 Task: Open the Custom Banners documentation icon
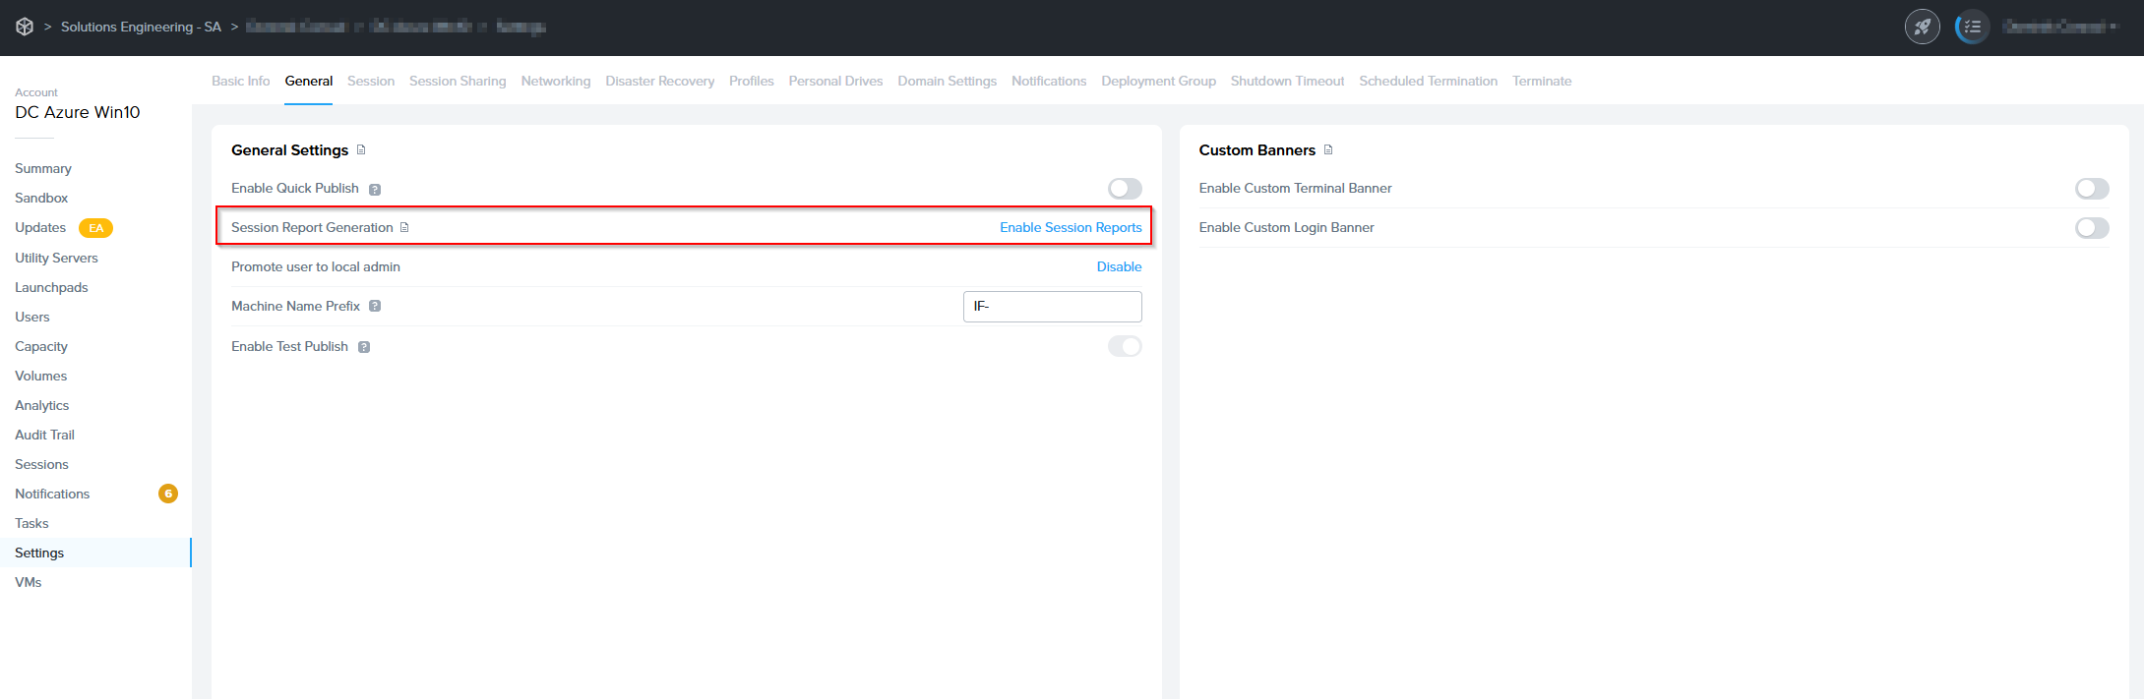click(1328, 150)
